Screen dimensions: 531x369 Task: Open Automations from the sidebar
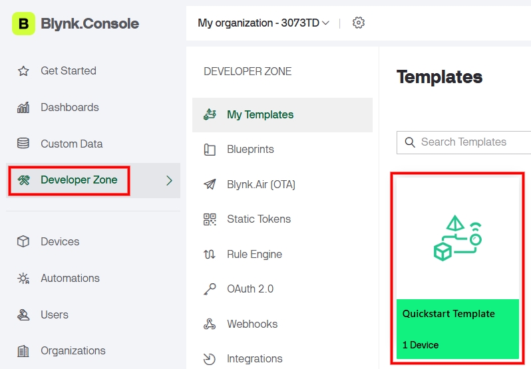(70, 279)
